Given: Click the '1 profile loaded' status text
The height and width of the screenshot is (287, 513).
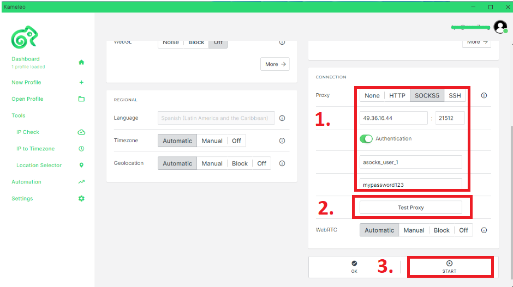Looking at the screenshot, I should (x=28, y=66).
